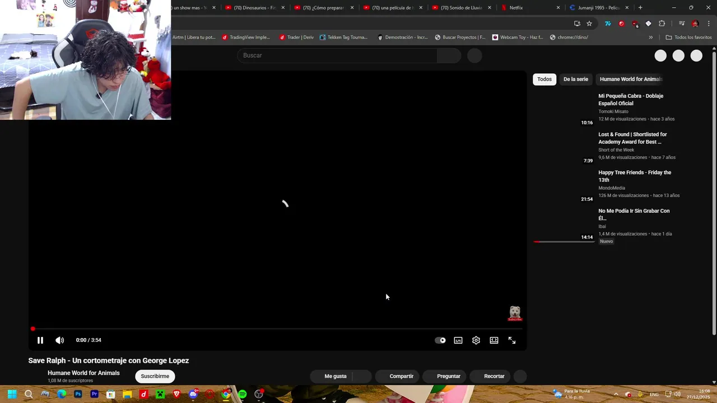Switch to the Dinosaurios tab
Viewport: 717px width, 403px height.
pos(255,8)
